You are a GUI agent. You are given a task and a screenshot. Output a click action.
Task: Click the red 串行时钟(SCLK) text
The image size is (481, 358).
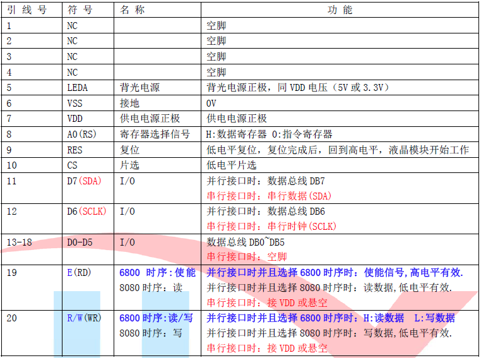coord(271,225)
